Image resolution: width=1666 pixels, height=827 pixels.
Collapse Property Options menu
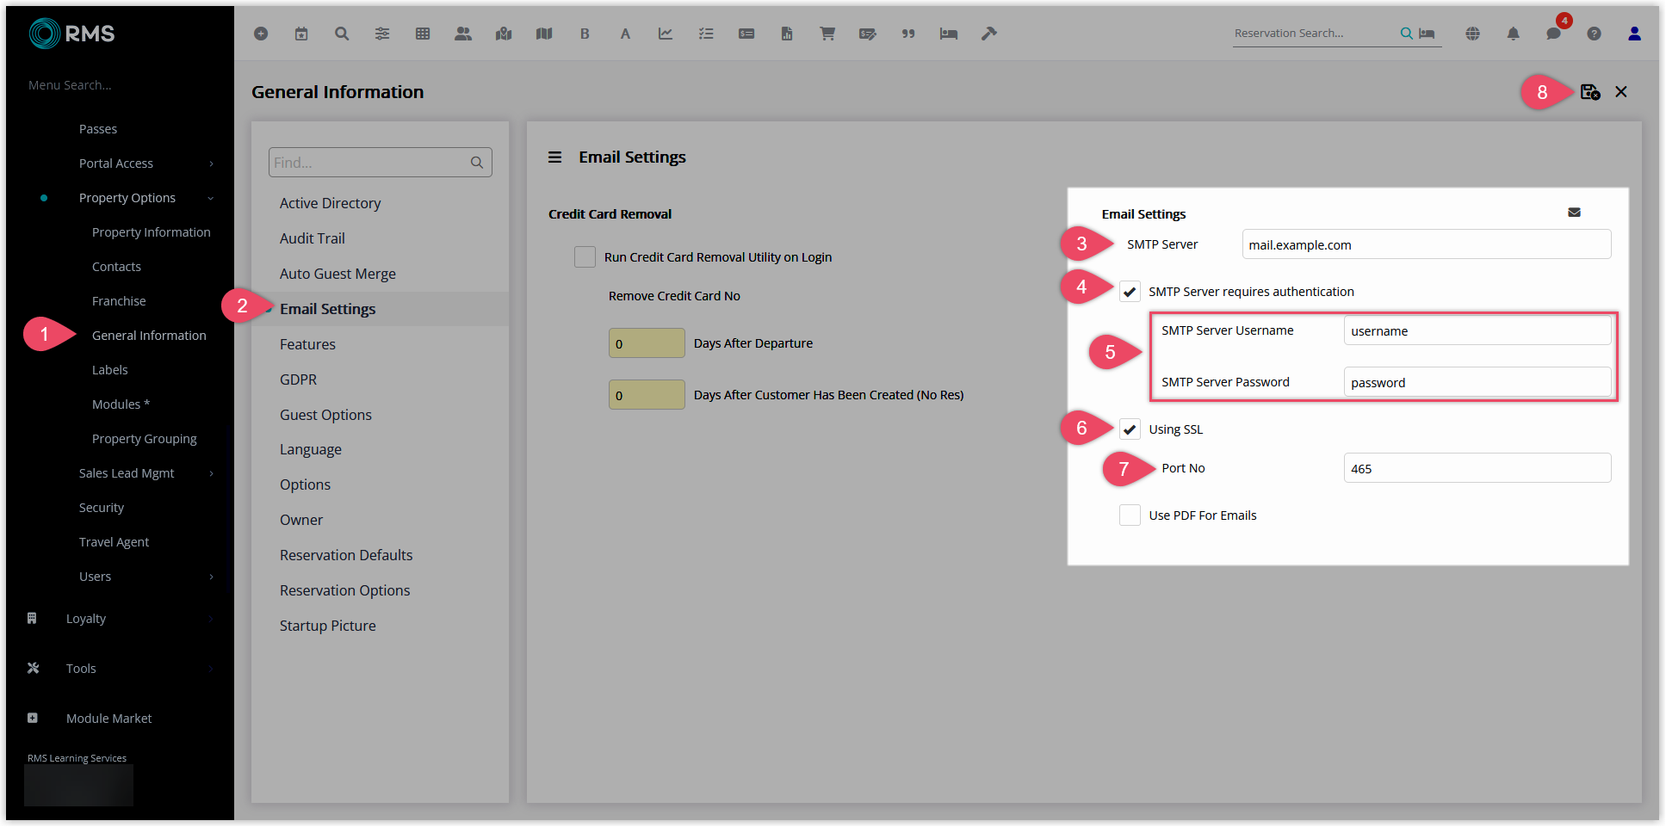pos(211,198)
